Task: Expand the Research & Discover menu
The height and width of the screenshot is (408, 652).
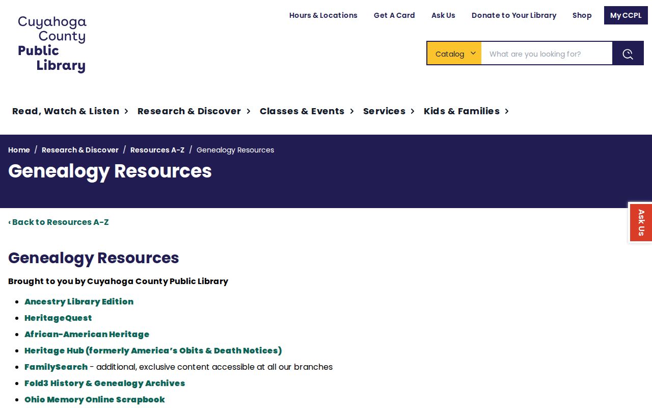Action: pos(194,111)
